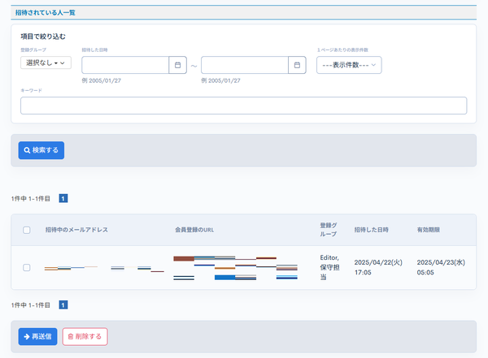This screenshot has width=488, height=358.
Task: Click the 有効期限 column header
Action: click(429, 230)
